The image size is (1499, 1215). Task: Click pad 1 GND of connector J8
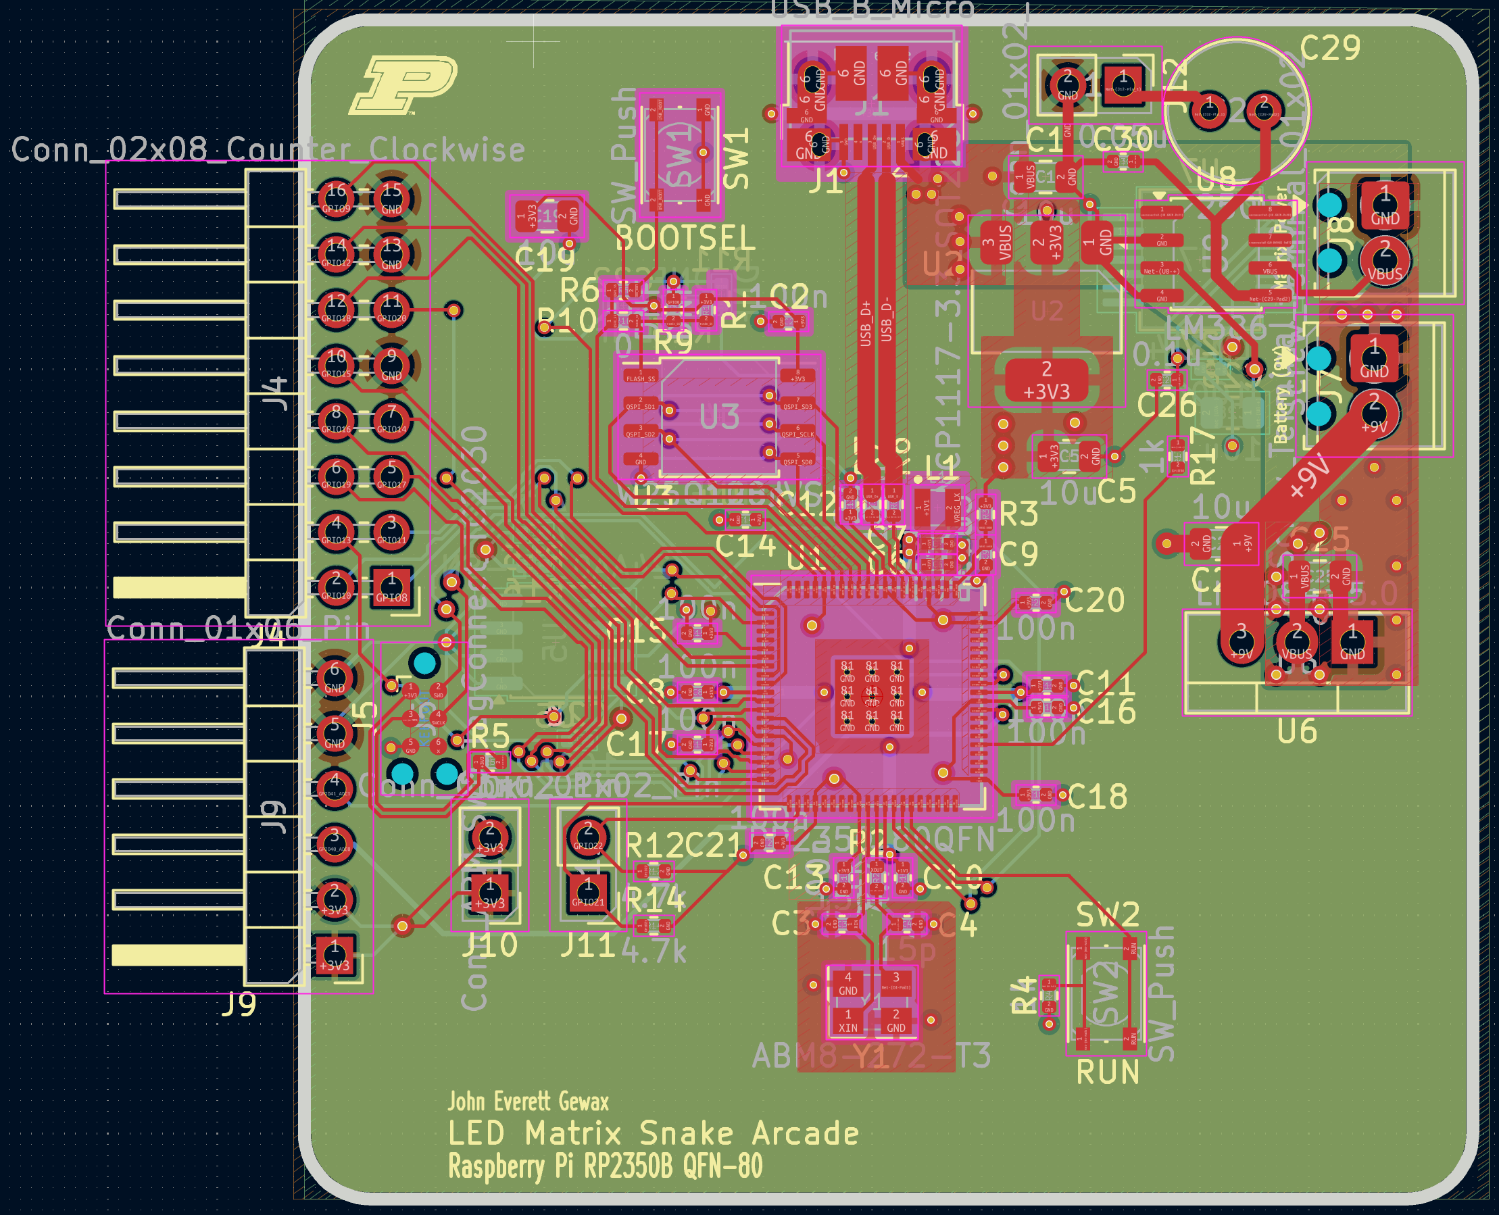(1384, 205)
